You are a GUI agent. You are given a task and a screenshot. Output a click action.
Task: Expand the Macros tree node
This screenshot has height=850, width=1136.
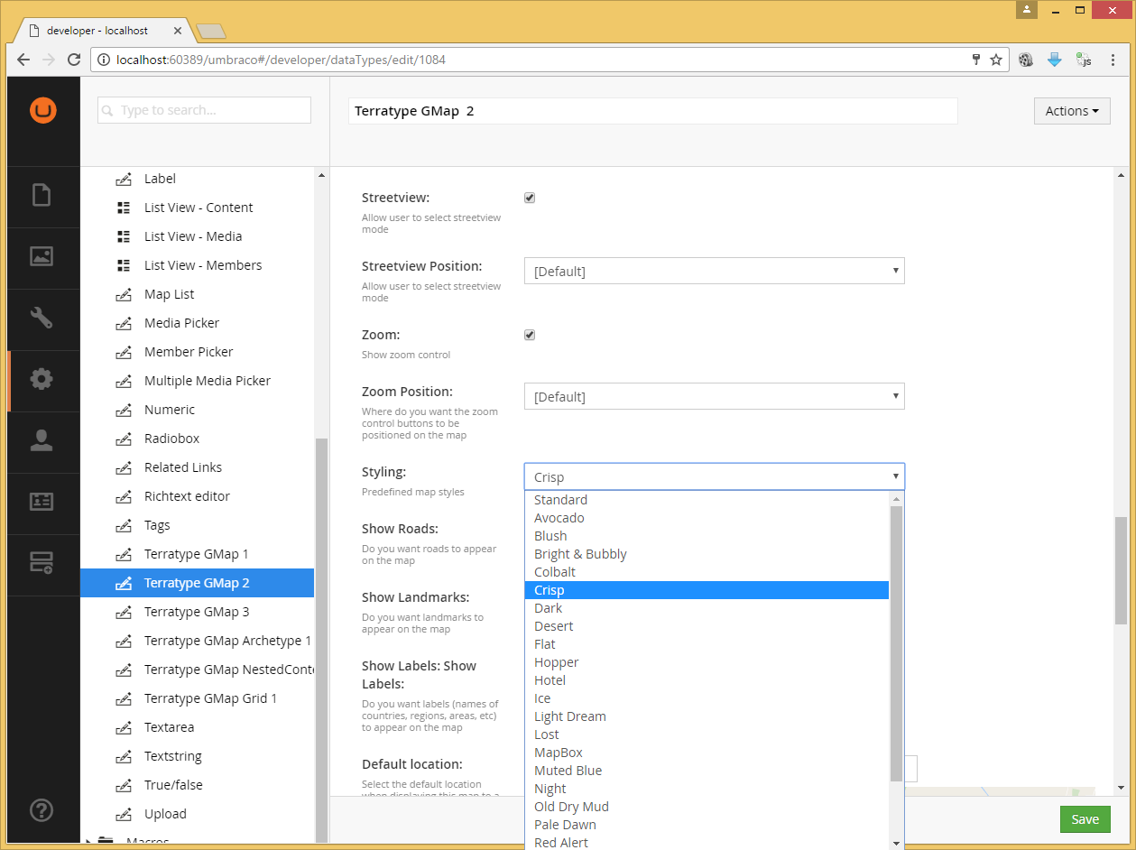[88, 842]
